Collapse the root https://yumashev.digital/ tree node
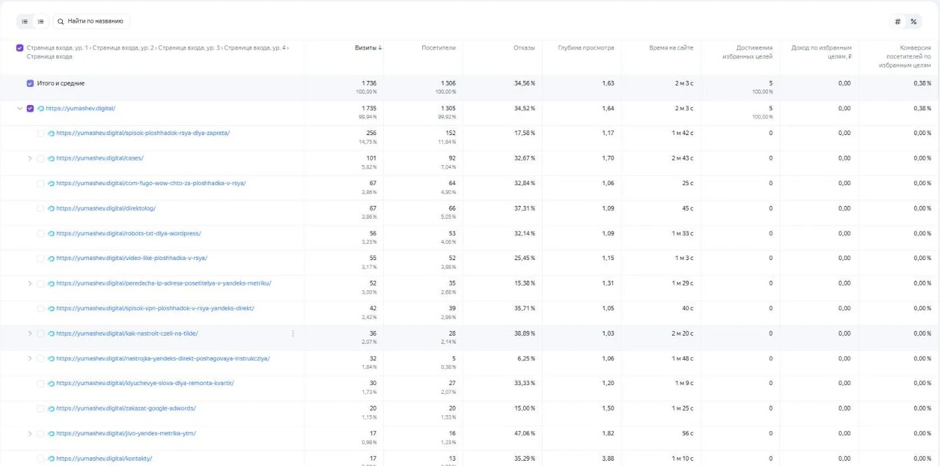Screen dimensions: 940x466 [19, 108]
